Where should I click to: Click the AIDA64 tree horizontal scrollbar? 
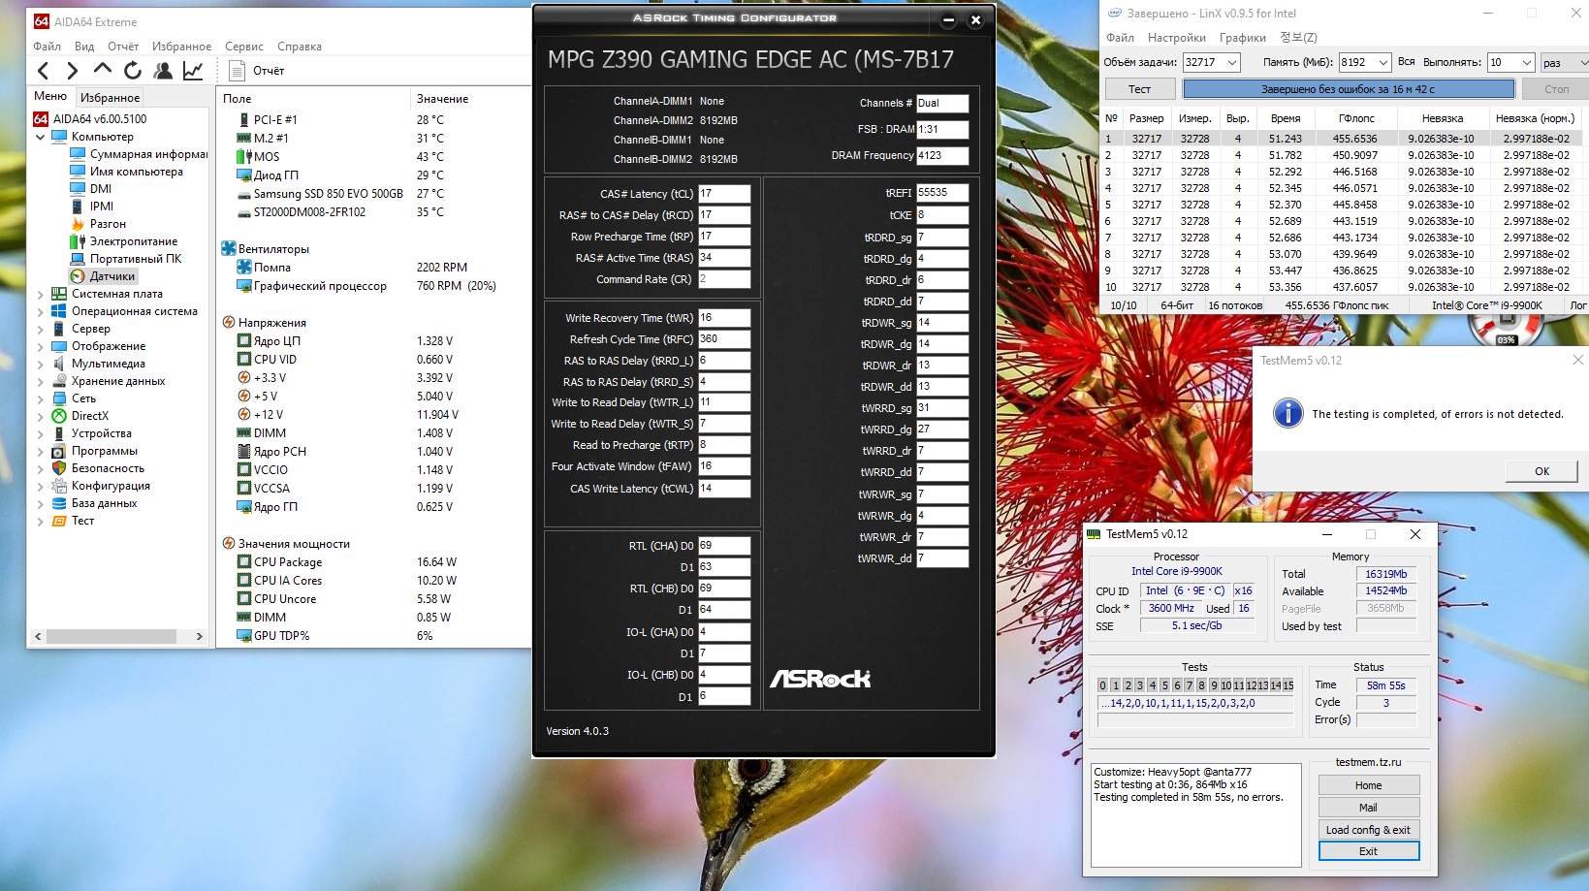119,637
